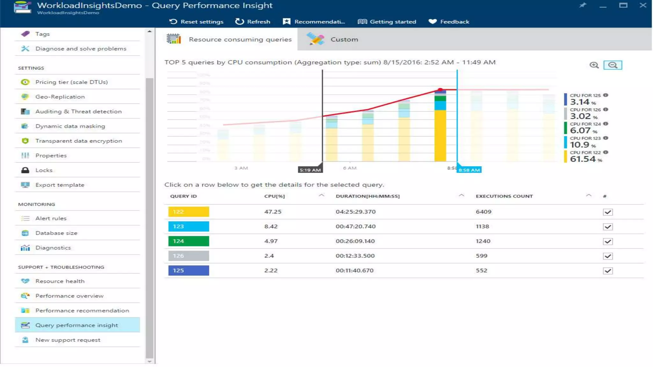
Task: Click the Properties bars icon
Action: [25, 155]
